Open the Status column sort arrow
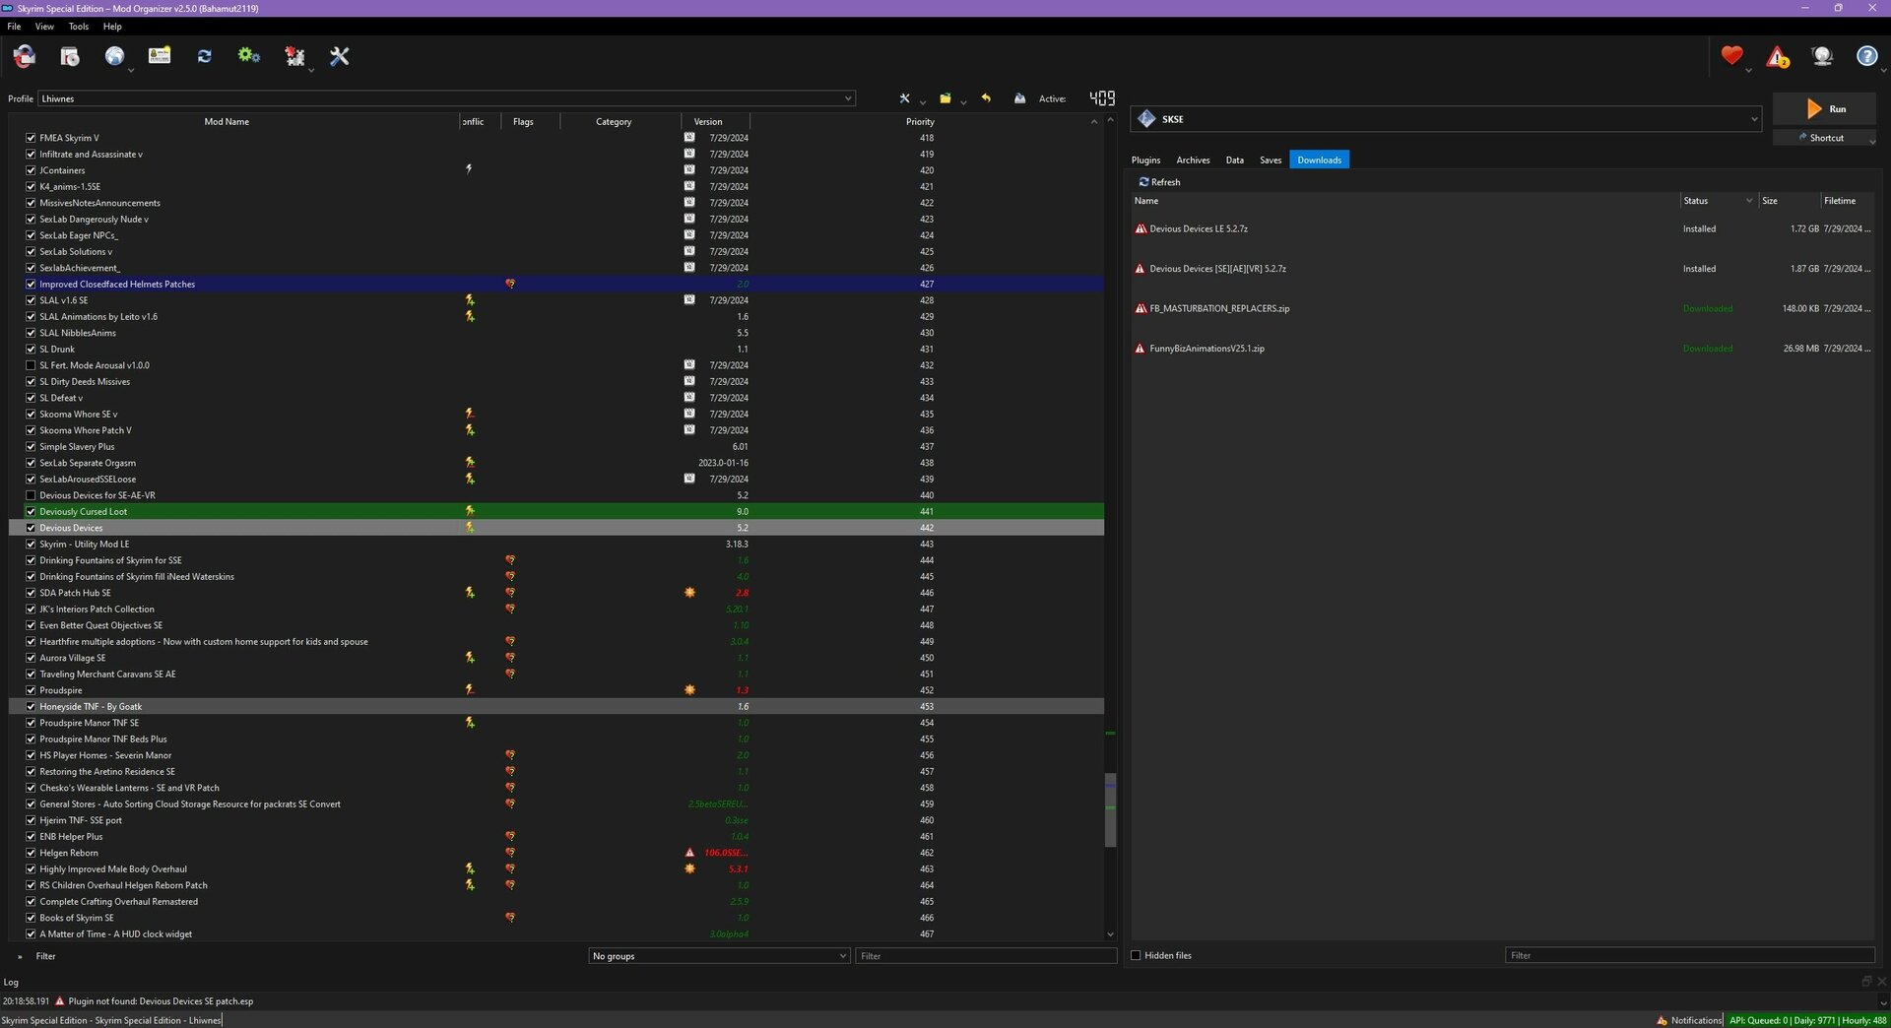The image size is (1891, 1028). click(1749, 201)
